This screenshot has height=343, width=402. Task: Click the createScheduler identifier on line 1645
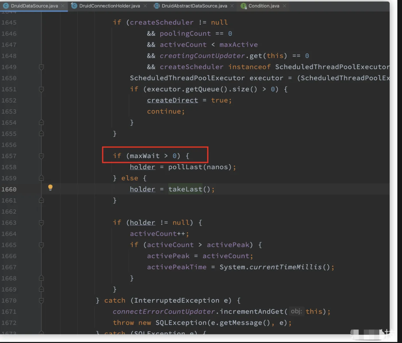162,22
